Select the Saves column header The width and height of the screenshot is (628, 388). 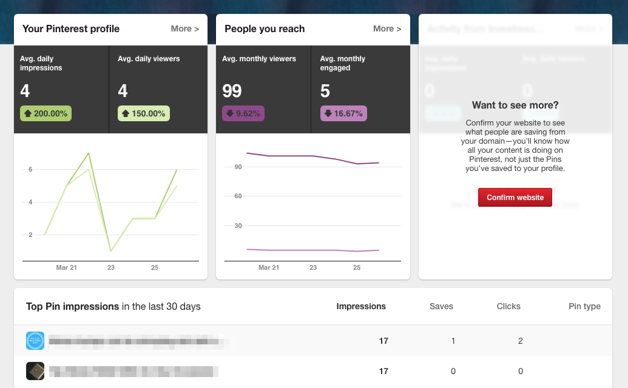441,306
